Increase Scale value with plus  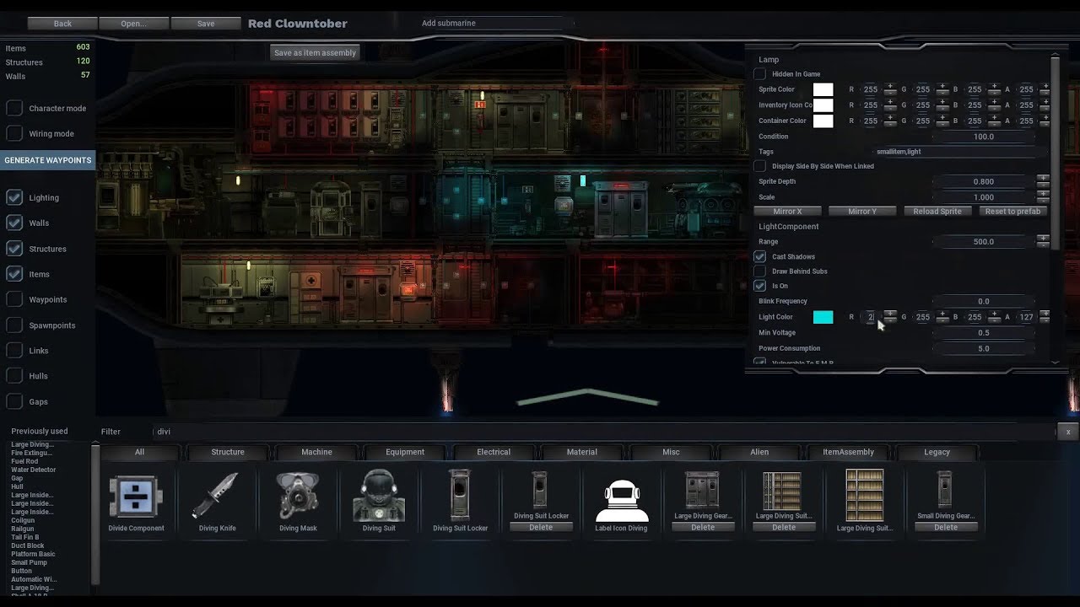[x=1043, y=194]
